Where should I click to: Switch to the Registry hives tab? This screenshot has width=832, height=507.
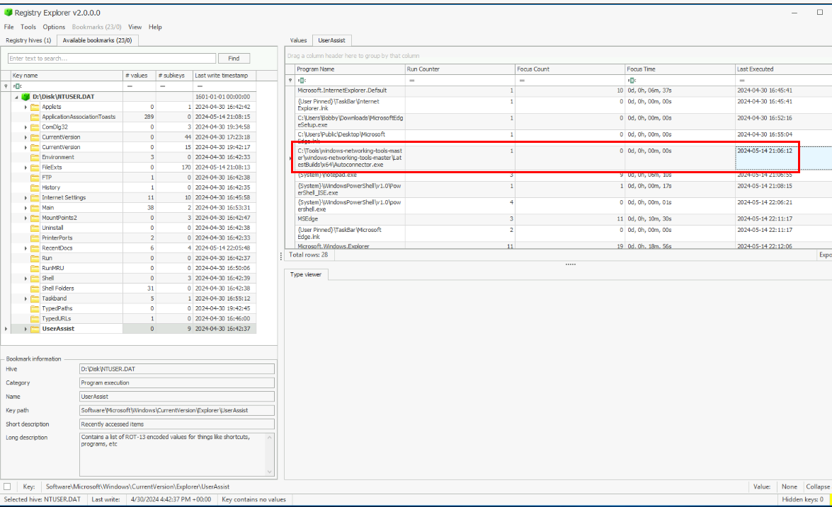29,40
